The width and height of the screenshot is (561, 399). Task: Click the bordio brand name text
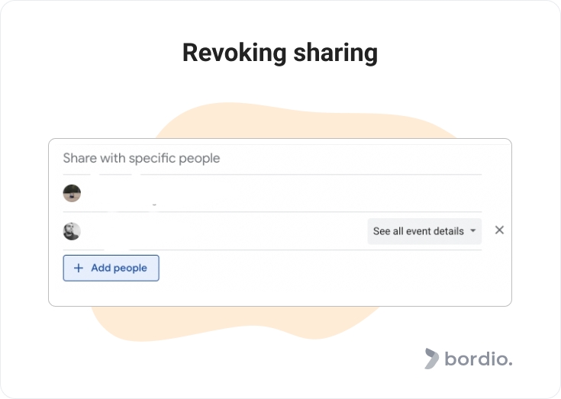pos(479,359)
